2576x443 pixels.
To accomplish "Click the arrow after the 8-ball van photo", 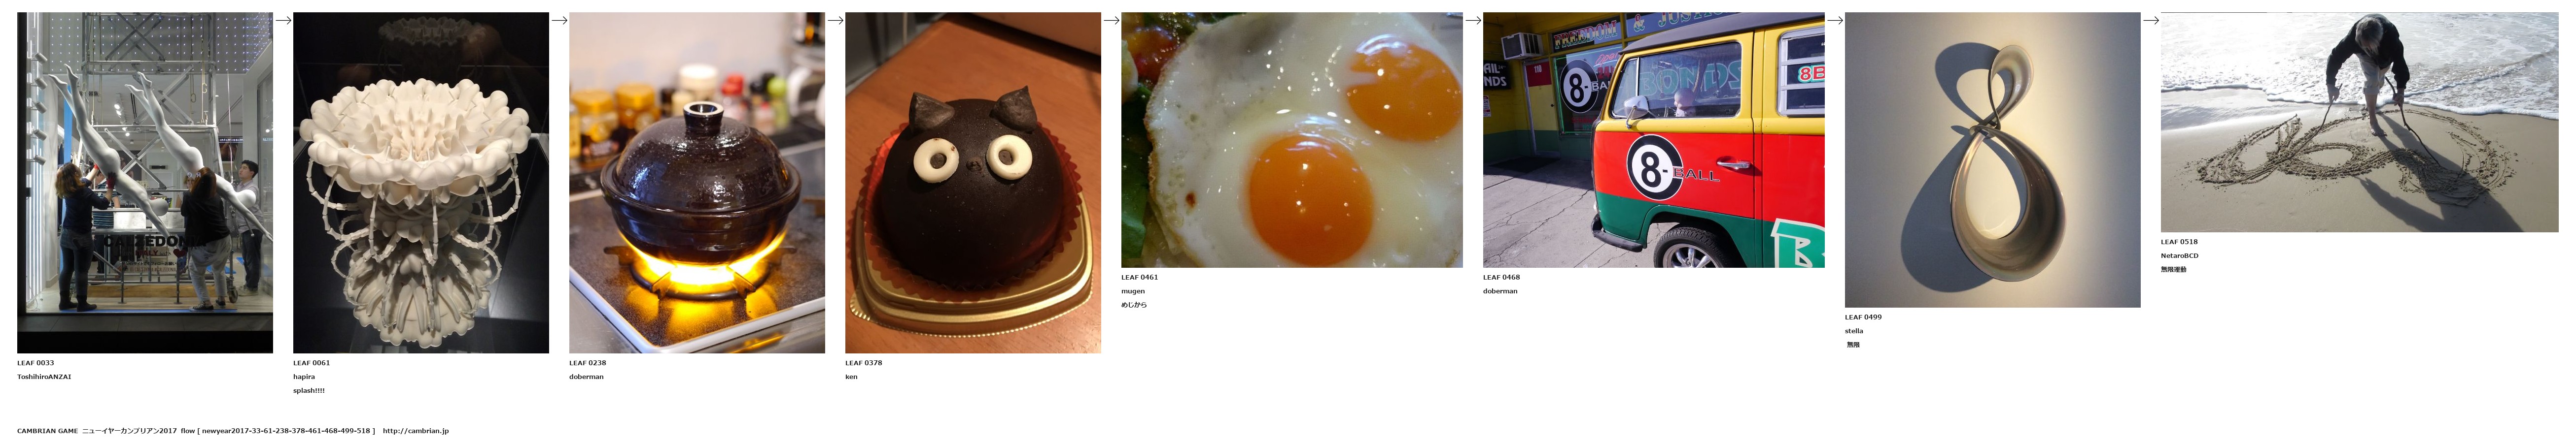I will [1835, 20].
